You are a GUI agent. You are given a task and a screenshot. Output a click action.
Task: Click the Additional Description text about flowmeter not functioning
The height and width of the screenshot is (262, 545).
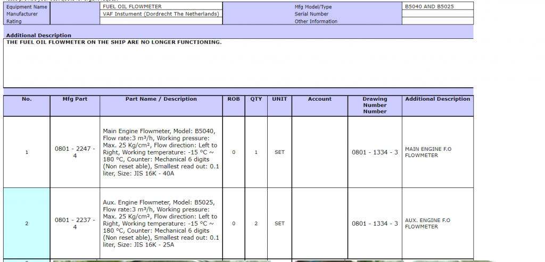(114, 42)
